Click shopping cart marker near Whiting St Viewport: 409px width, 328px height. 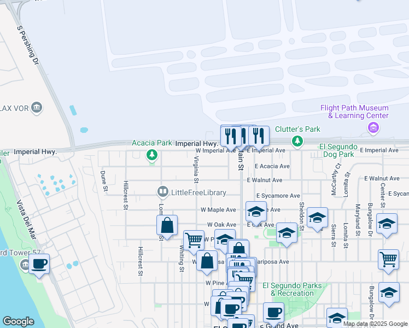click(194, 241)
